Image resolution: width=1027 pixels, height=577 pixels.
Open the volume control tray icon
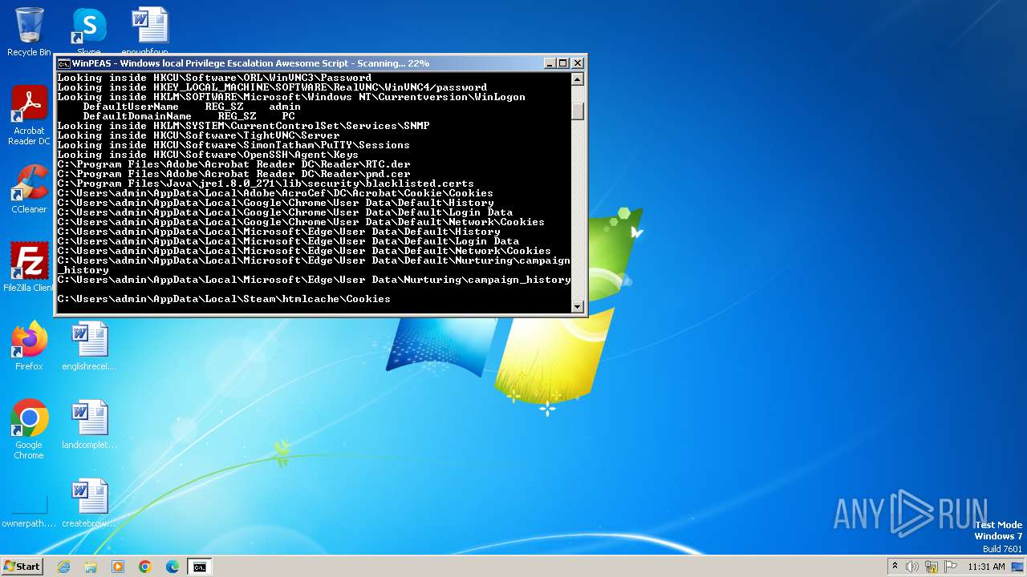[912, 567]
